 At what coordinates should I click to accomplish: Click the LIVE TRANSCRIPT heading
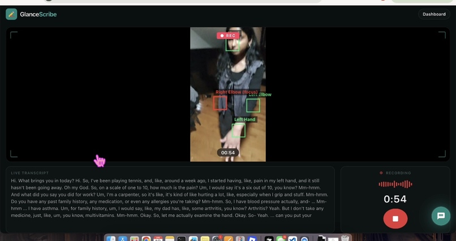[x=30, y=173]
